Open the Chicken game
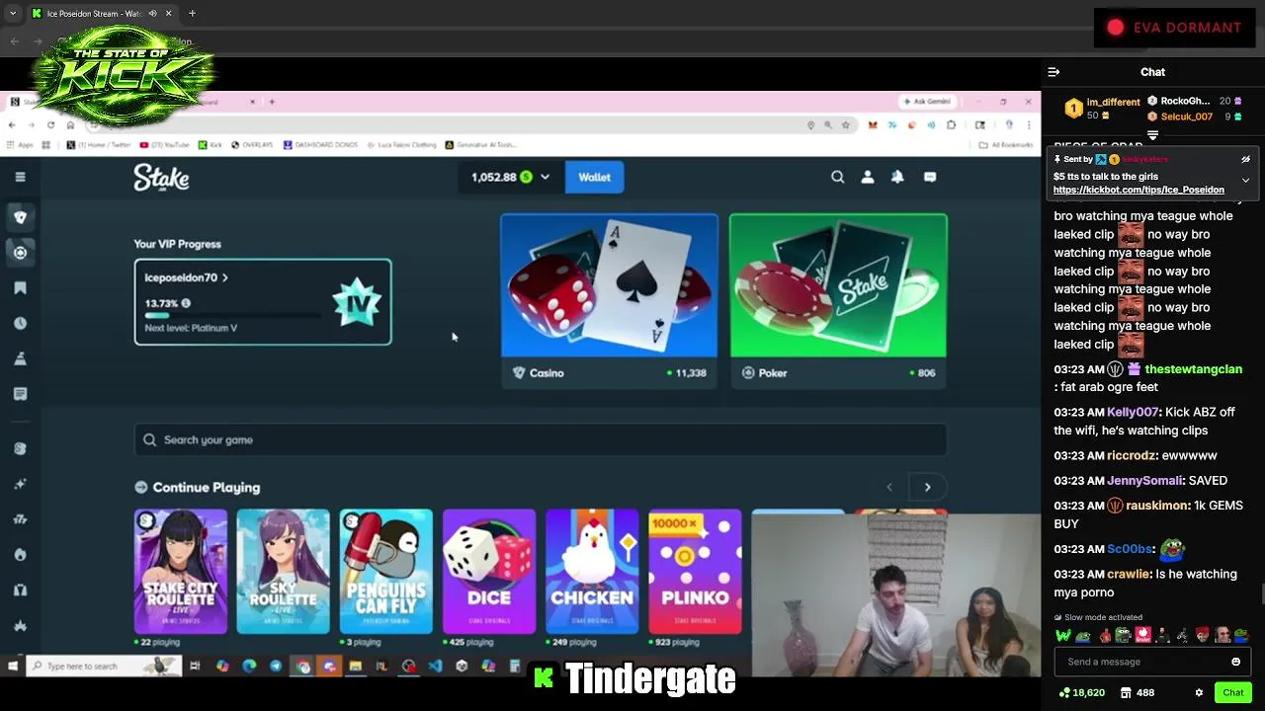1265x711 pixels. tap(592, 571)
